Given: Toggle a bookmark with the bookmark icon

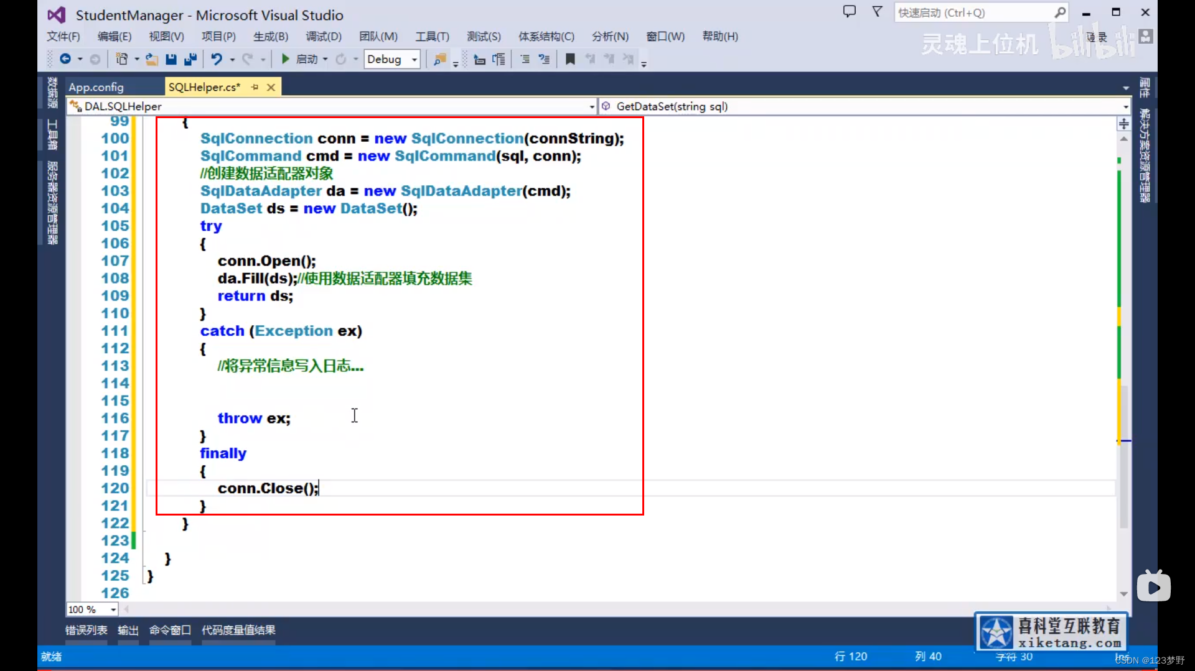Looking at the screenshot, I should [570, 59].
